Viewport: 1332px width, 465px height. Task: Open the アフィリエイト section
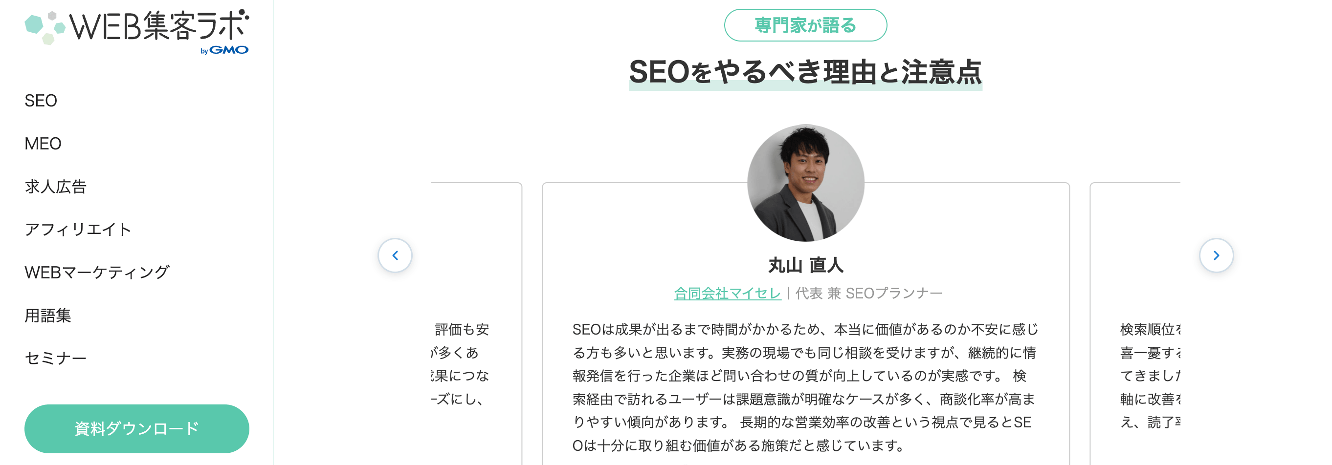pyautogui.click(x=78, y=229)
